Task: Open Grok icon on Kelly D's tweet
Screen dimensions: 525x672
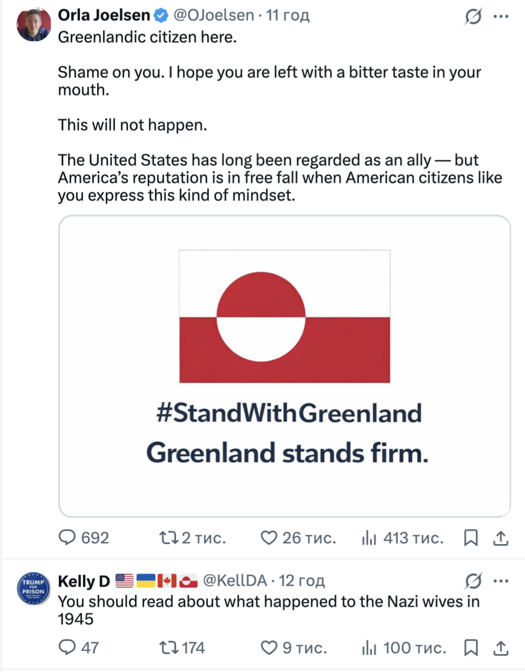Action: click(x=473, y=581)
